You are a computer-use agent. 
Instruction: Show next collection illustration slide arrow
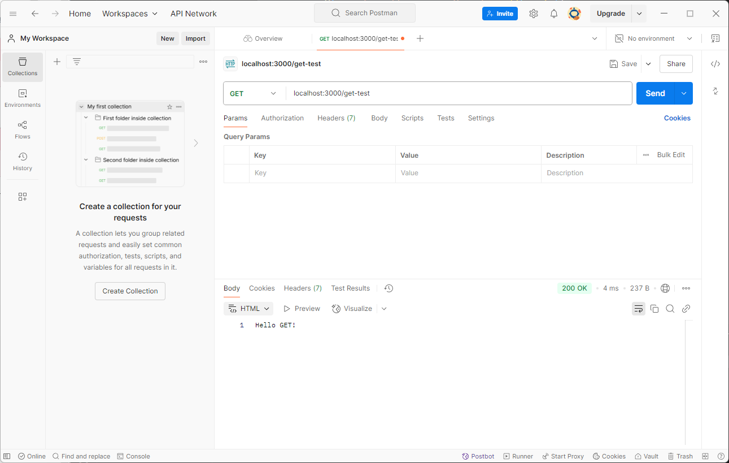[196, 143]
